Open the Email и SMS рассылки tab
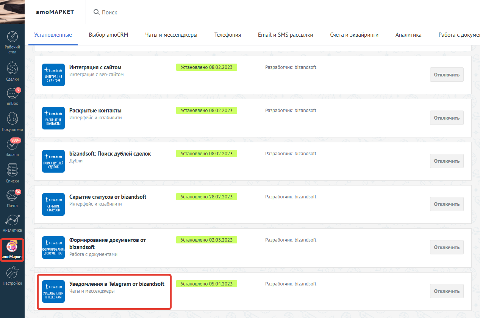Viewport: 480px width, 318px height. (x=286, y=35)
